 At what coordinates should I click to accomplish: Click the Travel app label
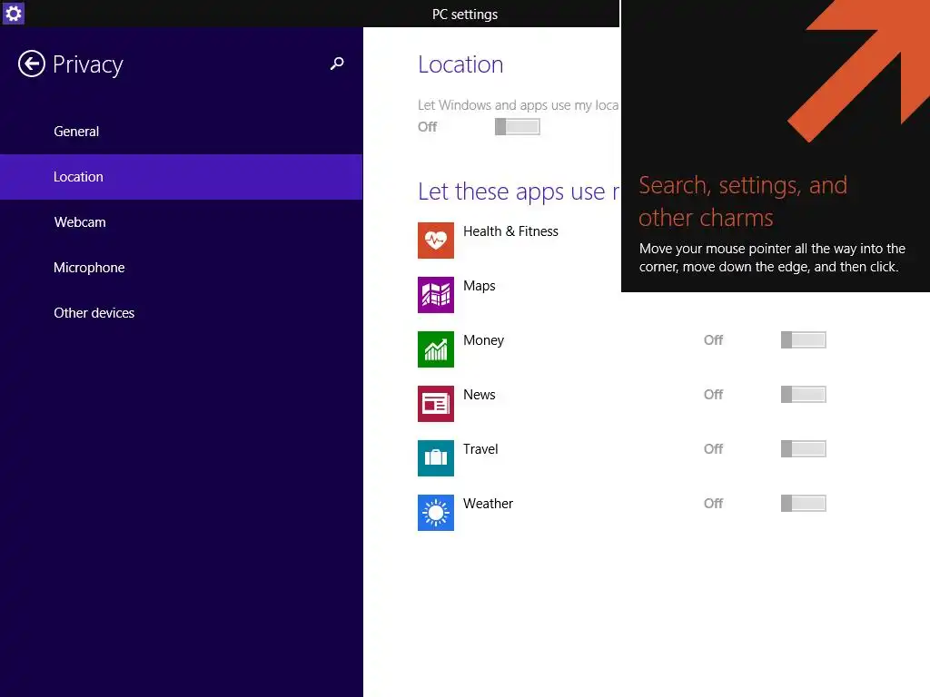pos(480,449)
